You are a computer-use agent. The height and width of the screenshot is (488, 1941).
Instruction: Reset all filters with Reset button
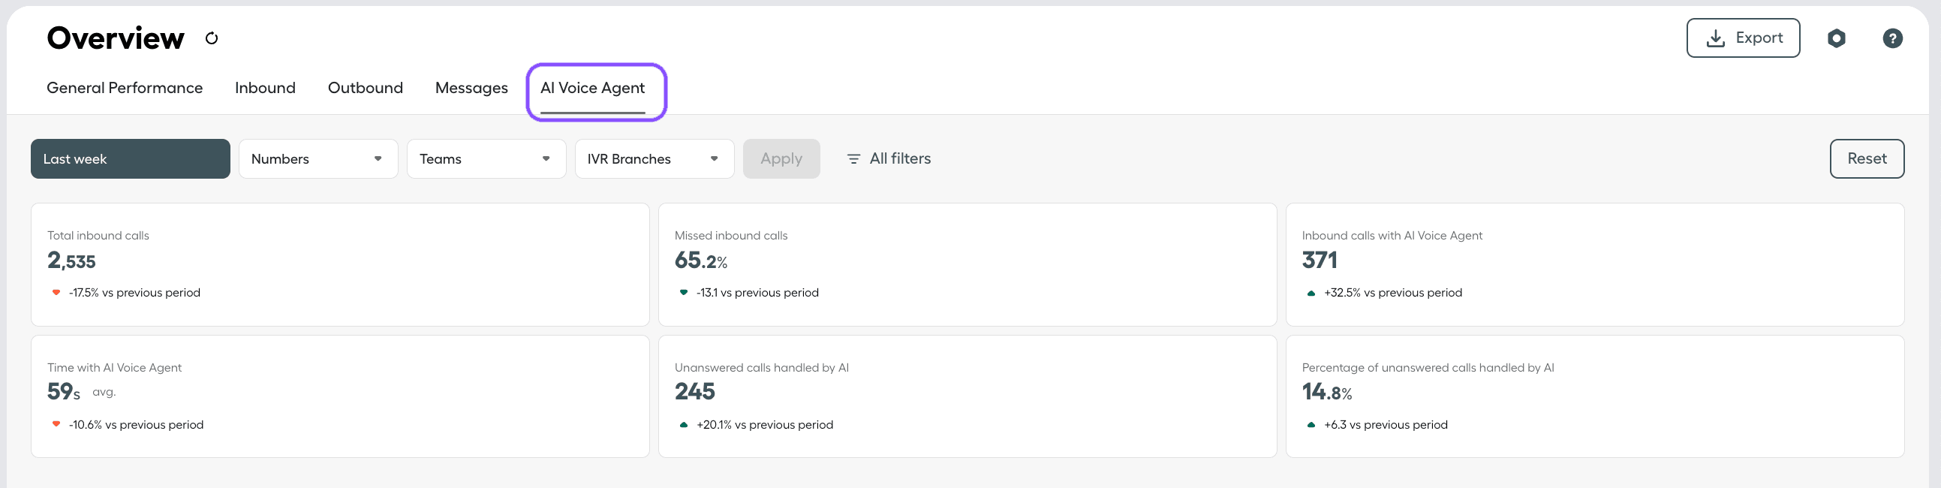coord(1867,159)
